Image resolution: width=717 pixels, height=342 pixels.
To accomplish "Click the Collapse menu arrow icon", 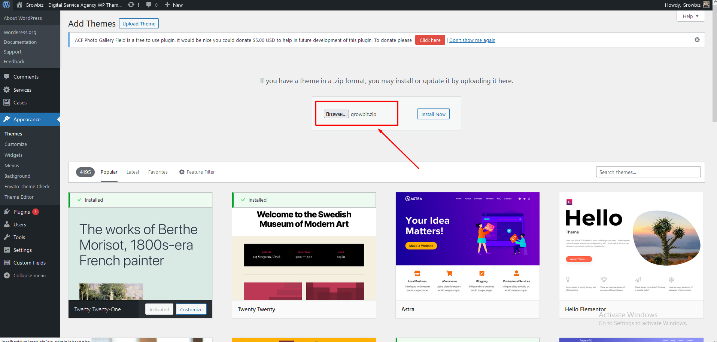I will click(7, 275).
